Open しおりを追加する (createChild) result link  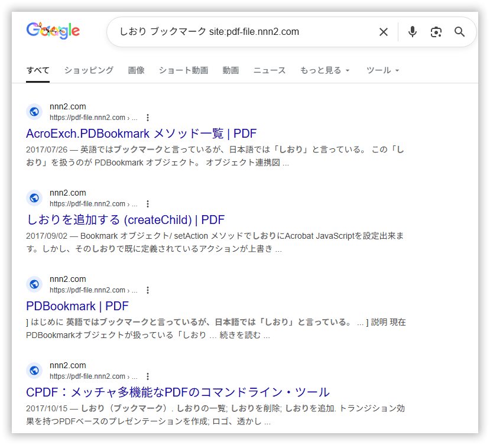125,220
